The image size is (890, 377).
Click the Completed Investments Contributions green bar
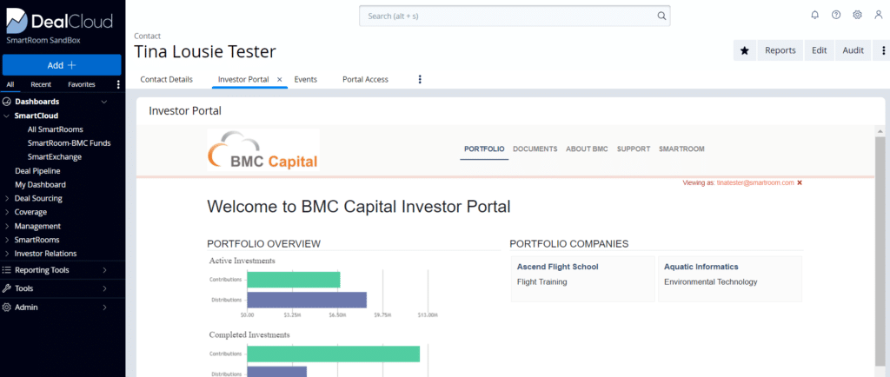click(333, 354)
